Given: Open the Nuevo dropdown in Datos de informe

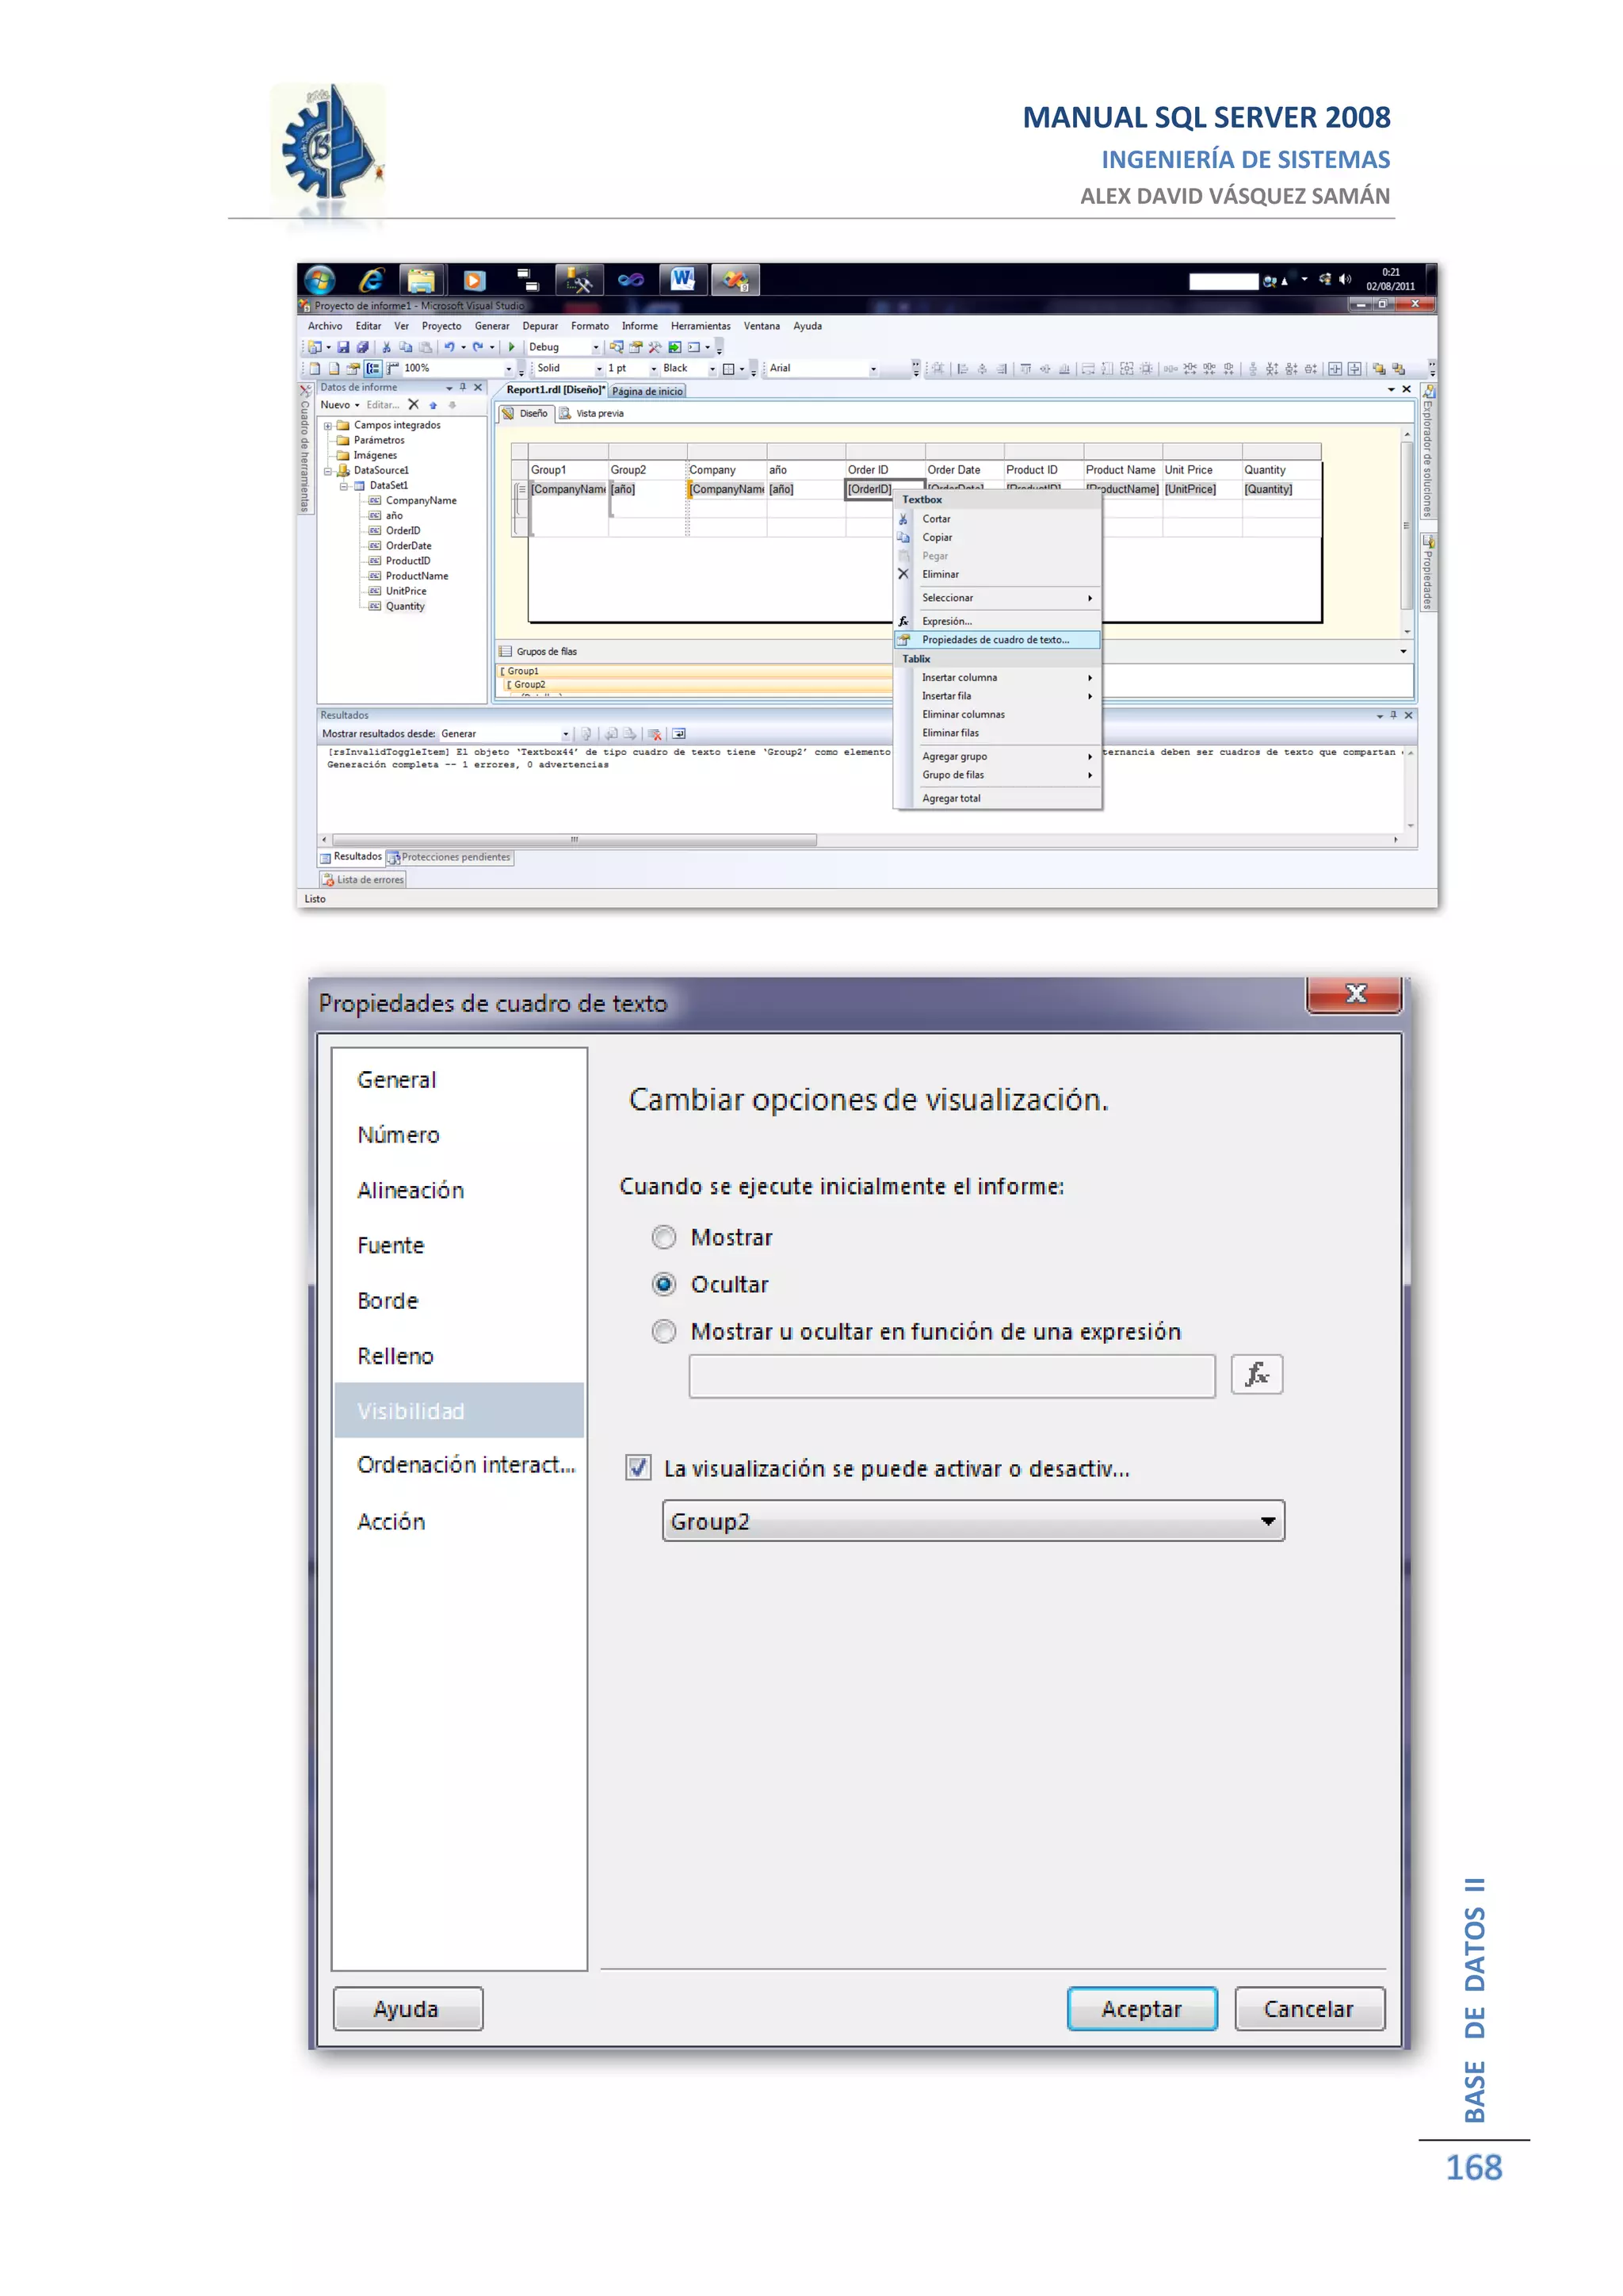Looking at the screenshot, I should click(x=340, y=405).
